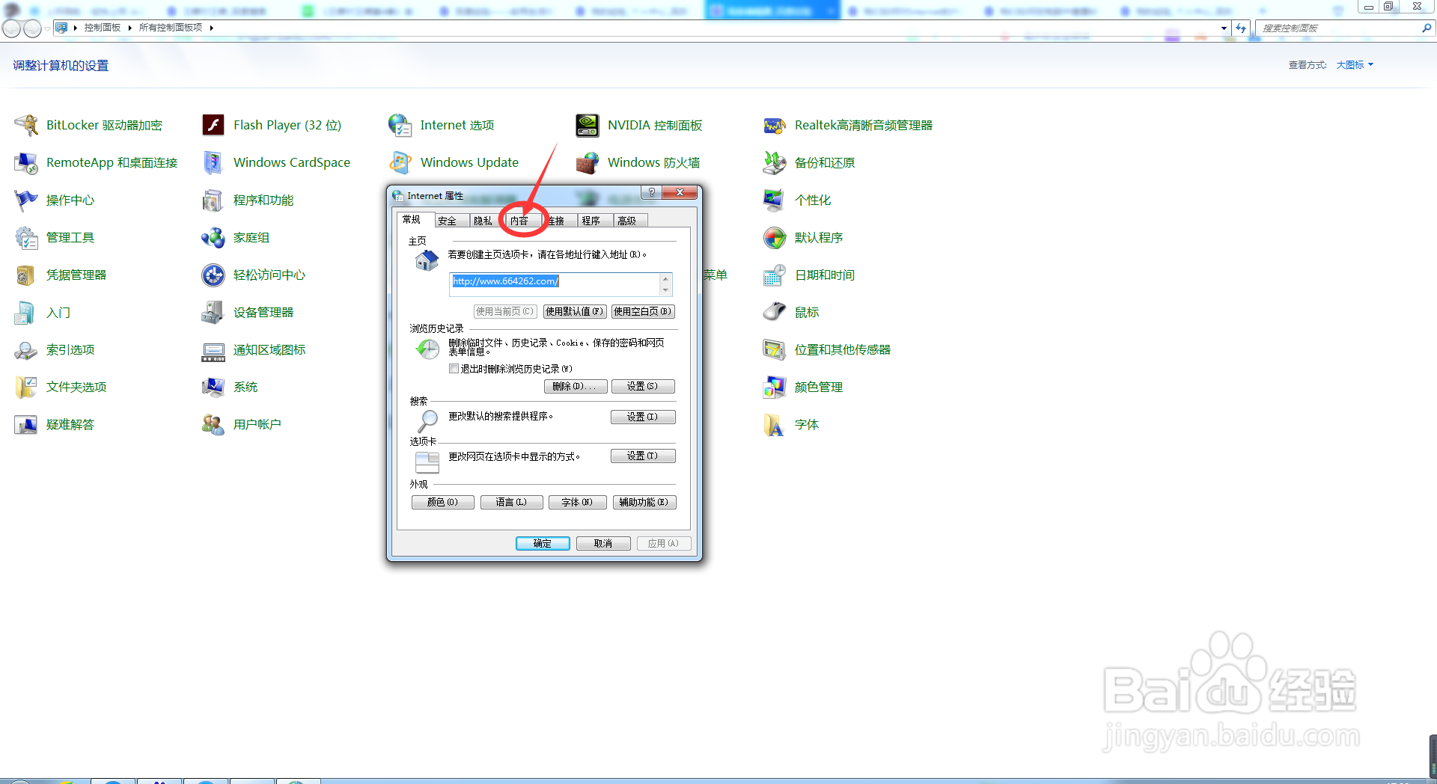This screenshot has width=1437, height=784.
Task: Open 备份和还原 icon
Action: pos(775,162)
